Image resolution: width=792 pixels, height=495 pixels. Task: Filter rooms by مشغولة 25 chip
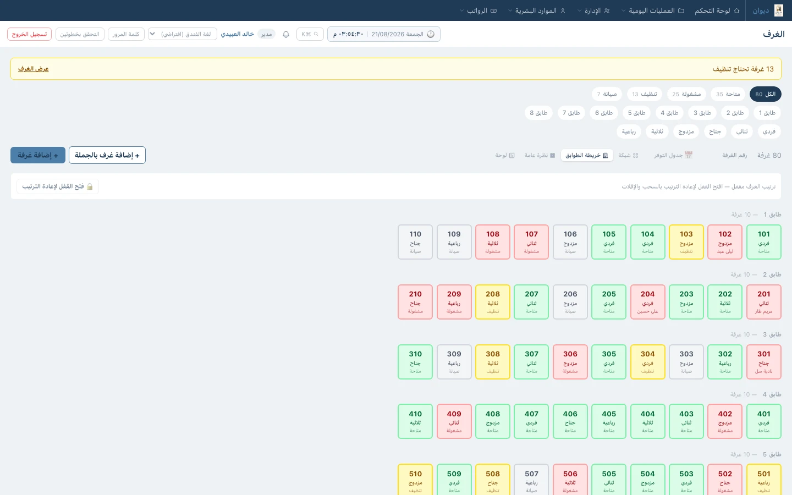686,94
